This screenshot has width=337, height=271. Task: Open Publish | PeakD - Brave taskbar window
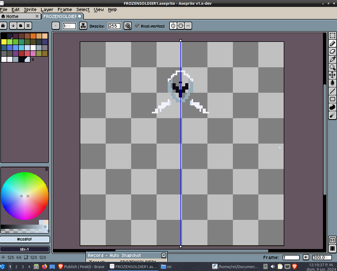(82, 267)
